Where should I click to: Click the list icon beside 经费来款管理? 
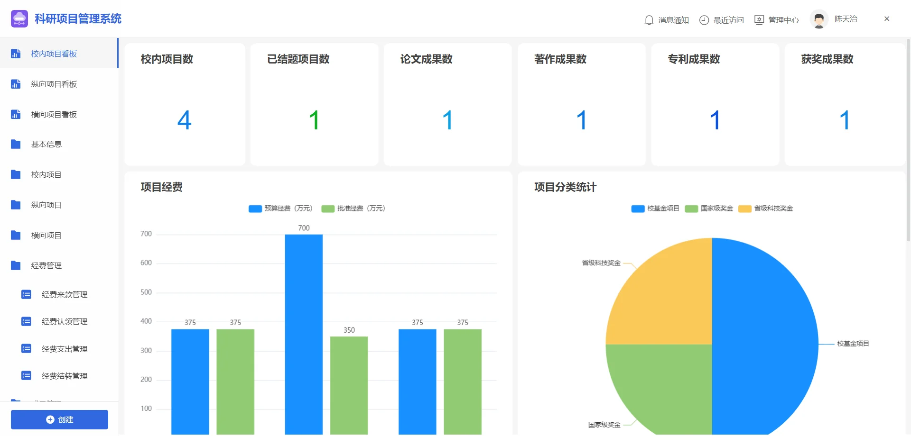click(x=26, y=295)
